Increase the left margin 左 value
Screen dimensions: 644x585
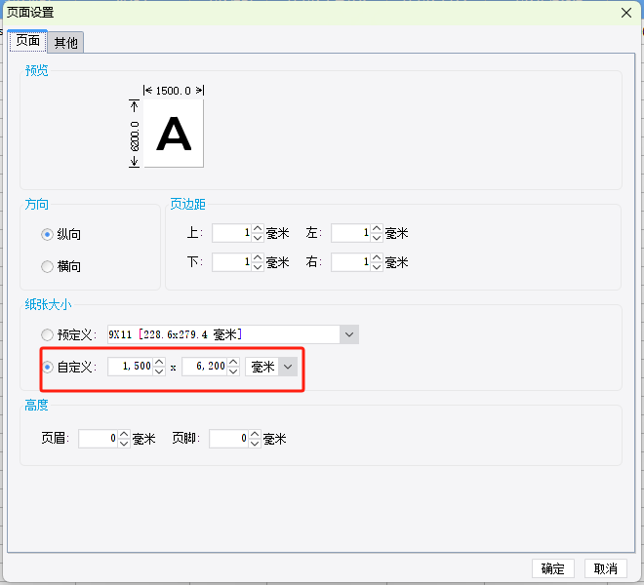377,229
